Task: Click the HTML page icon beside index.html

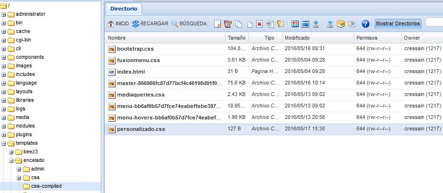Action: click(112, 72)
